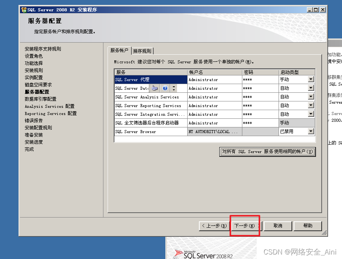Click 安装进度 step in sidebar

(34, 142)
